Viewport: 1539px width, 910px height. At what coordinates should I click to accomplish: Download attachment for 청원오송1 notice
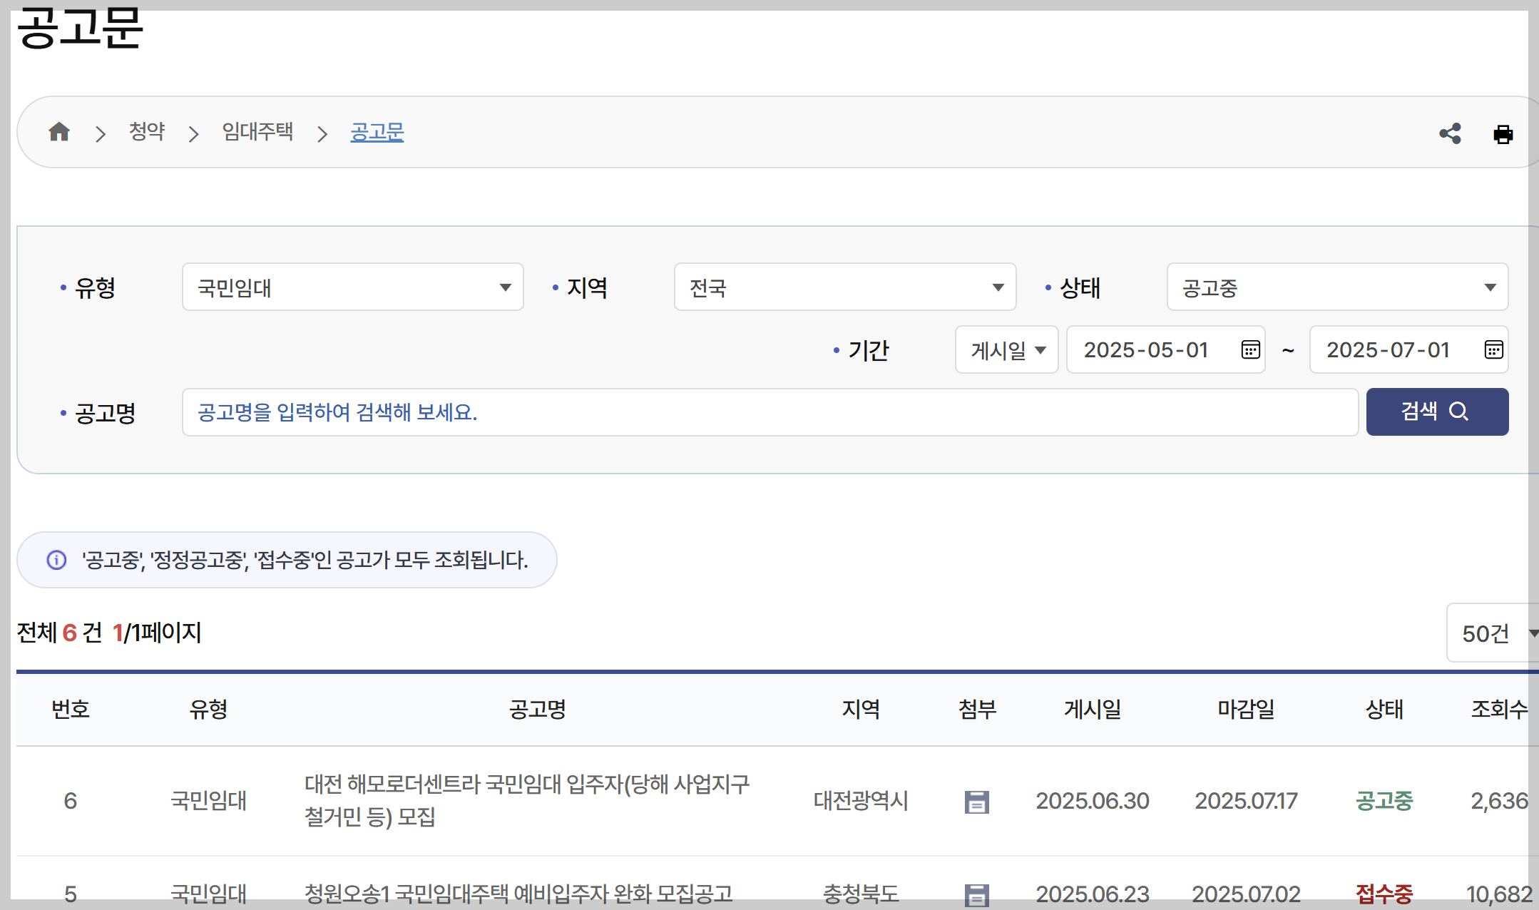pos(976,894)
